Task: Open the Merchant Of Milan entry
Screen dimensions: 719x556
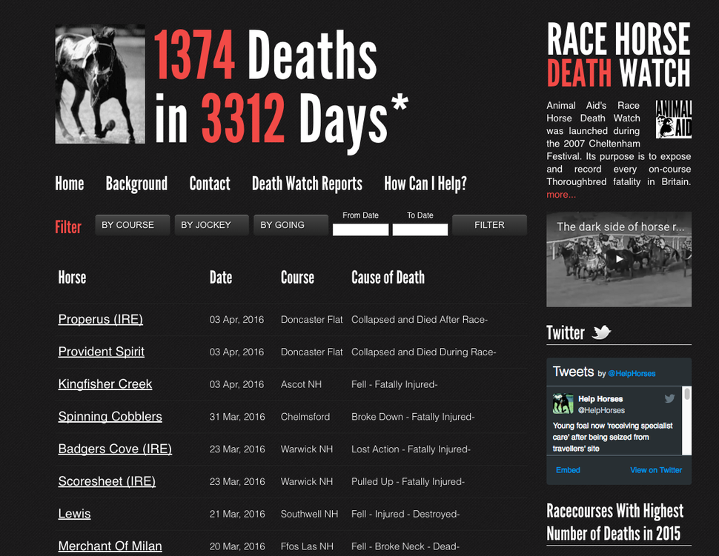Action: pos(110,546)
